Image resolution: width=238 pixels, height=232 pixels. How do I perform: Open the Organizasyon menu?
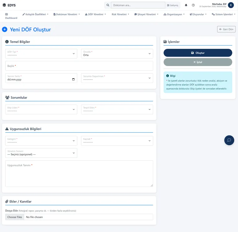(x=174, y=14)
